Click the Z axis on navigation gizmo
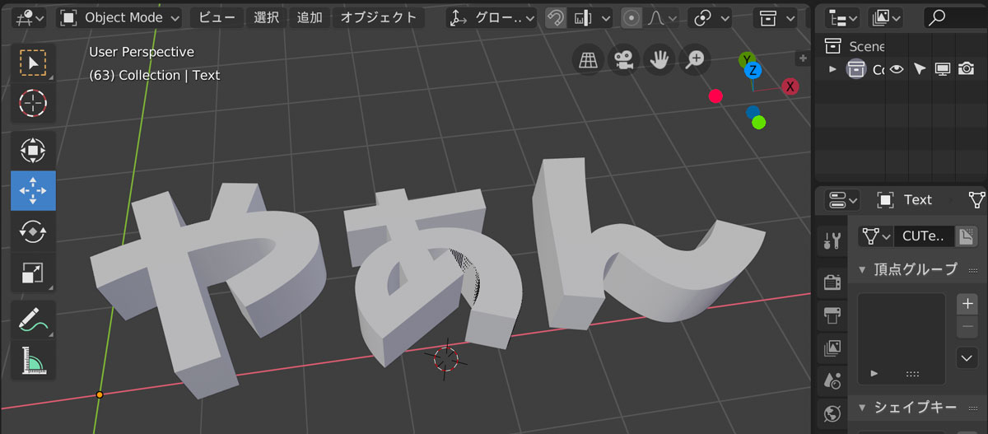 pos(753,71)
